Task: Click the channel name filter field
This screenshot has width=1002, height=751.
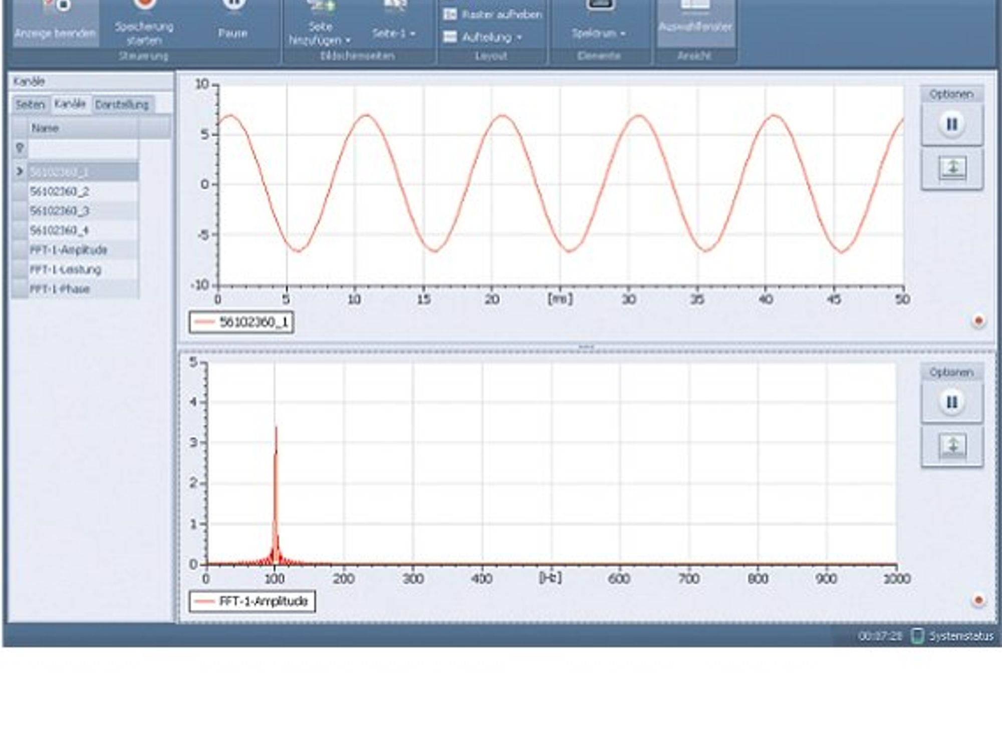Action: (x=83, y=149)
